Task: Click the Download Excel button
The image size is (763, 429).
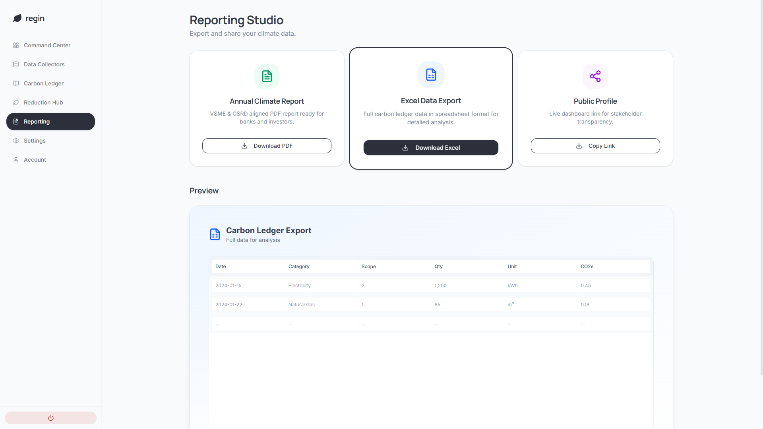Action: point(431,148)
